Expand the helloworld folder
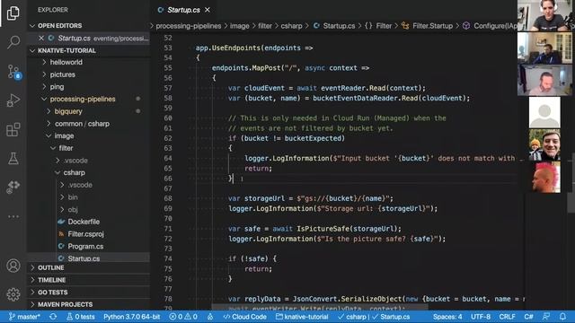Image resolution: width=575 pixels, height=323 pixels. click(89, 62)
